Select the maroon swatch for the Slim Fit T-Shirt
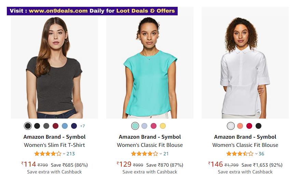 (55, 126)
